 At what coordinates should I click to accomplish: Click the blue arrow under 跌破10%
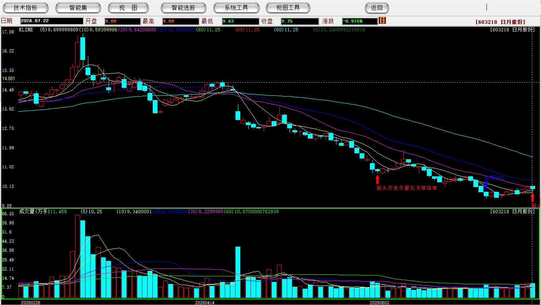[486, 185]
